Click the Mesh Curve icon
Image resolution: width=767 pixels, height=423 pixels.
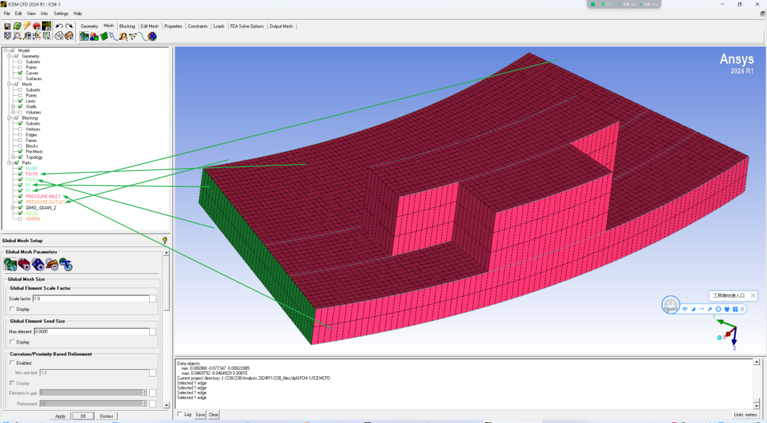[143, 36]
